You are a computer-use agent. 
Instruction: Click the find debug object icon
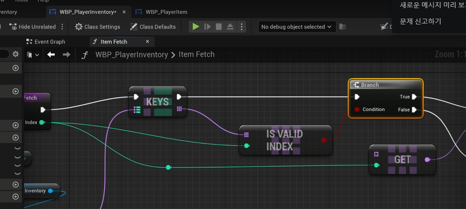click(343, 27)
